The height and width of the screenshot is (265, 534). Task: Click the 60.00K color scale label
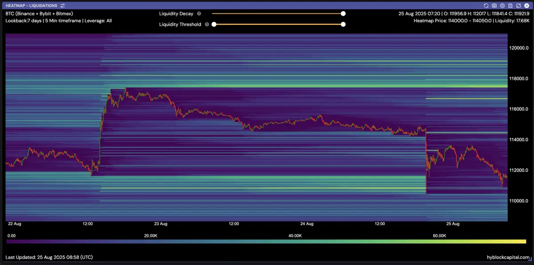(439, 236)
